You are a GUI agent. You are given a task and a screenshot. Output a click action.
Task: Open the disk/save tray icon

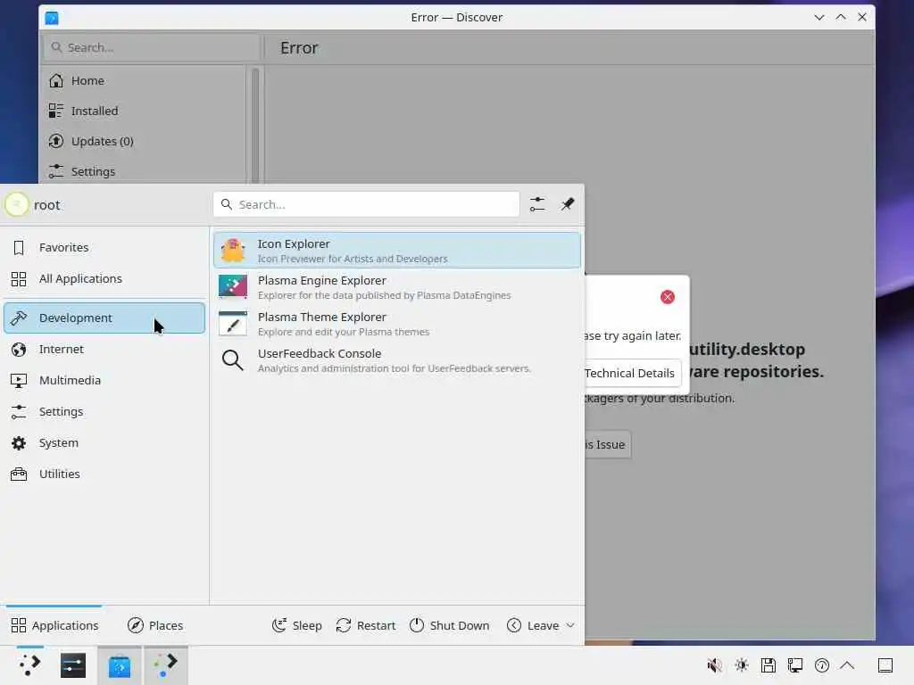click(x=769, y=665)
